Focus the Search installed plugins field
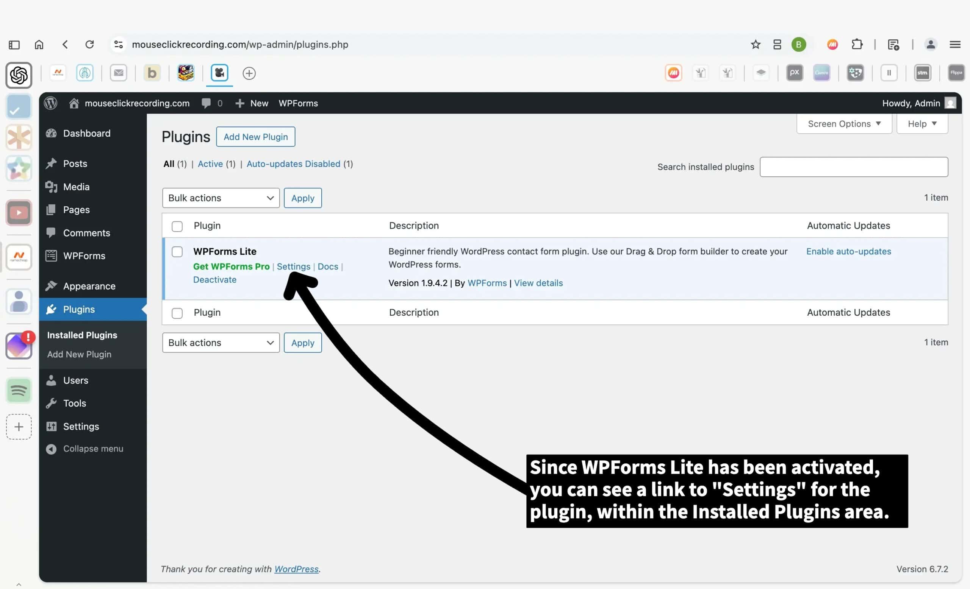The height and width of the screenshot is (589, 970). [x=854, y=167]
